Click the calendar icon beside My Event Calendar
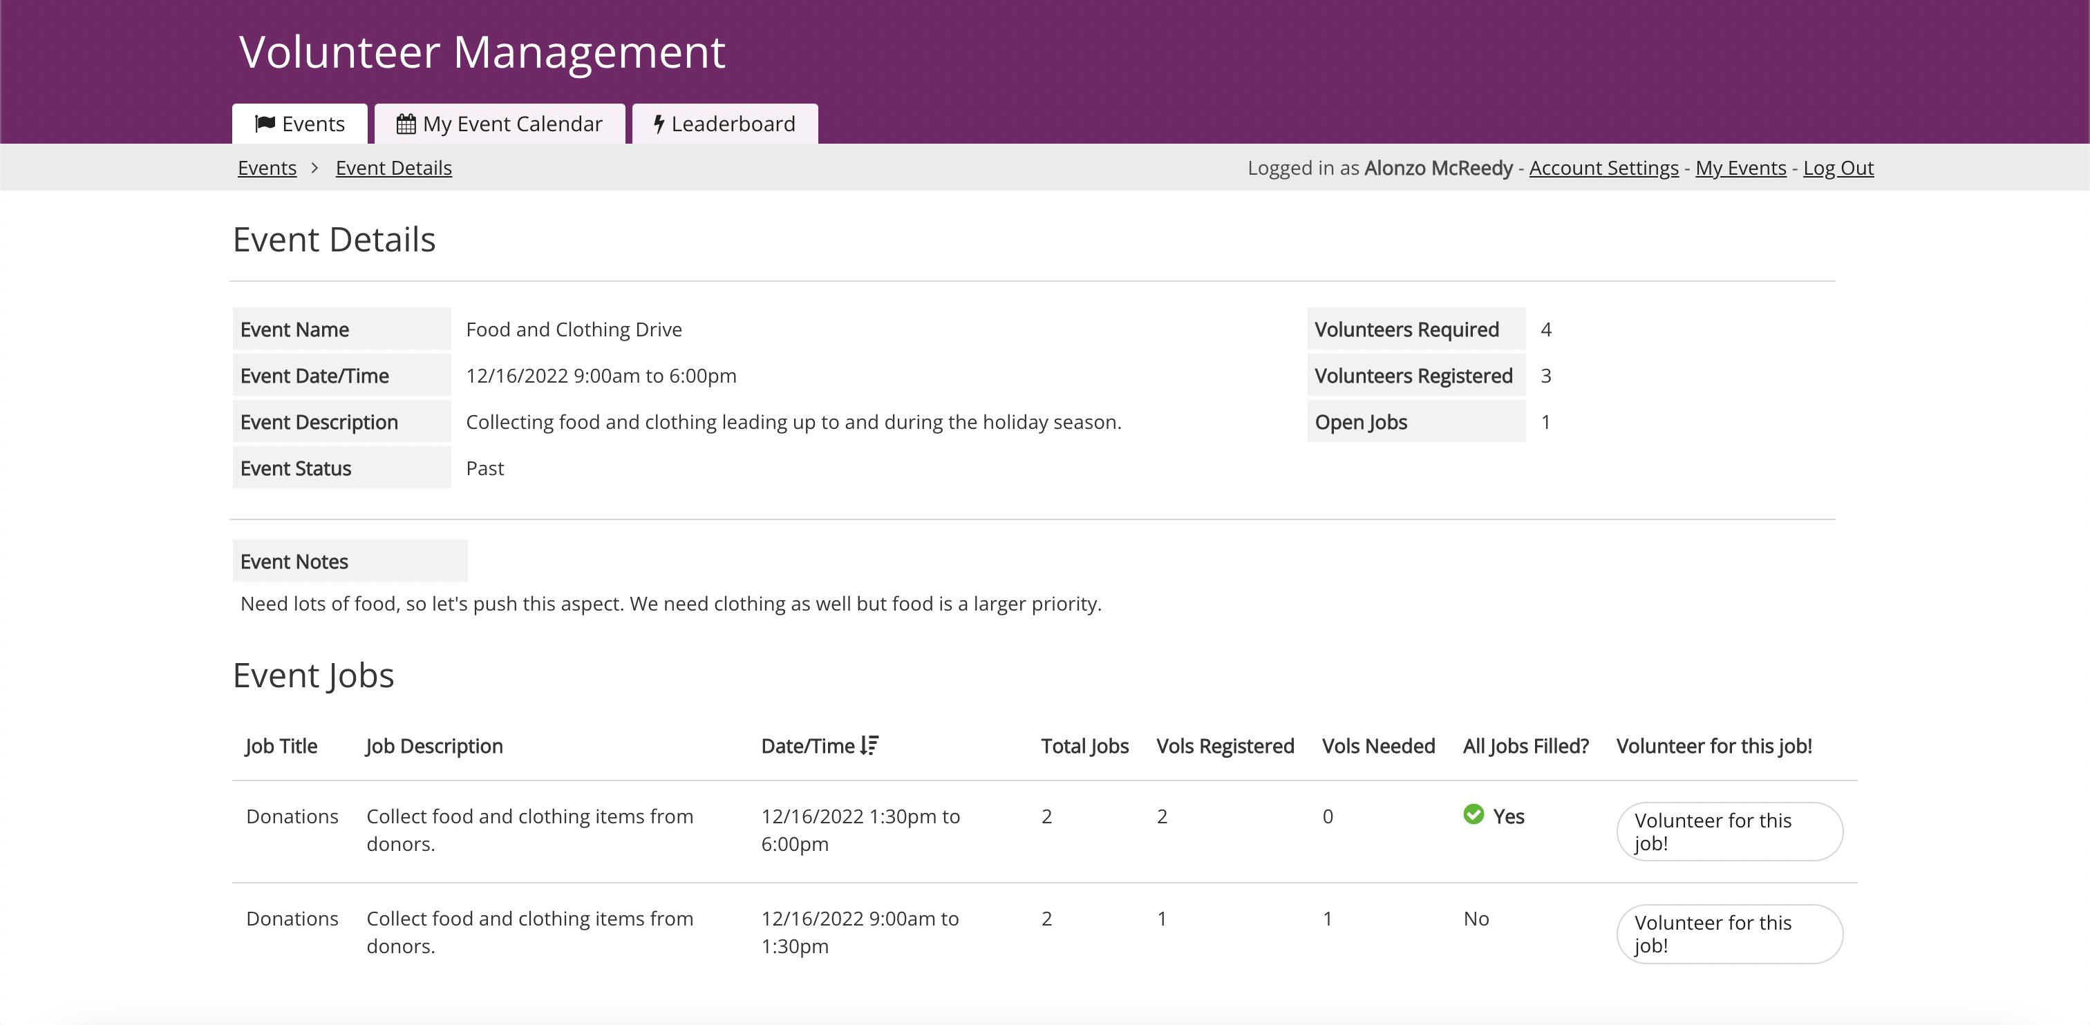 (406, 123)
